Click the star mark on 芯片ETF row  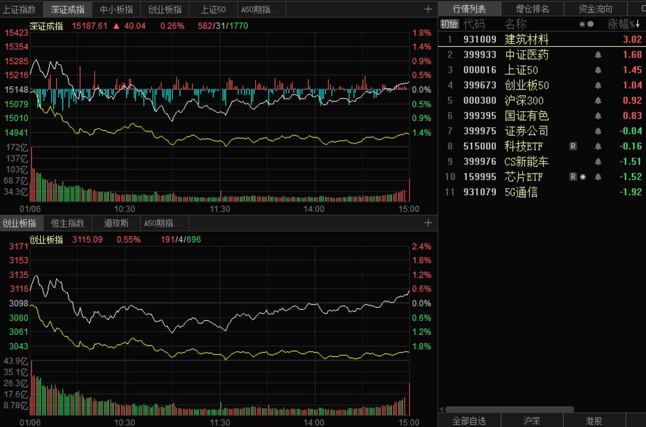[x=583, y=177]
